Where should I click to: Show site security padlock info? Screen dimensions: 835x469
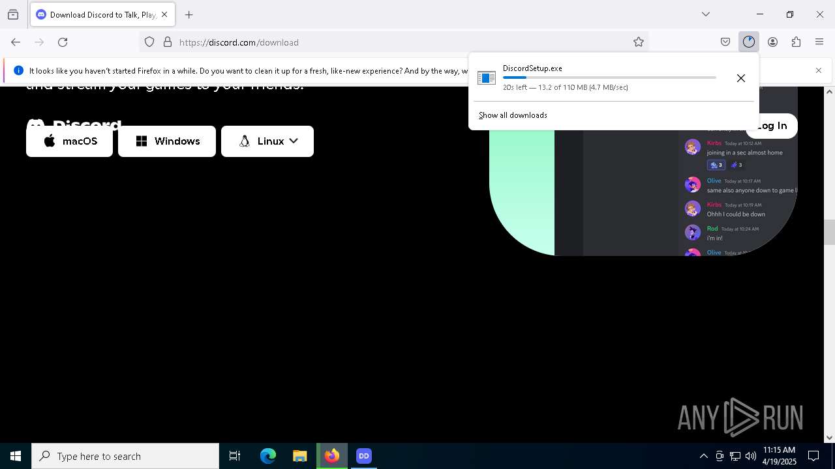pos(168,42)
